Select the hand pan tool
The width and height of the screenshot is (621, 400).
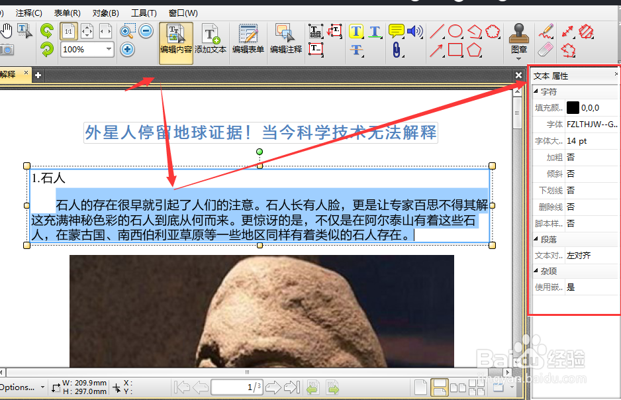point(8,28)
